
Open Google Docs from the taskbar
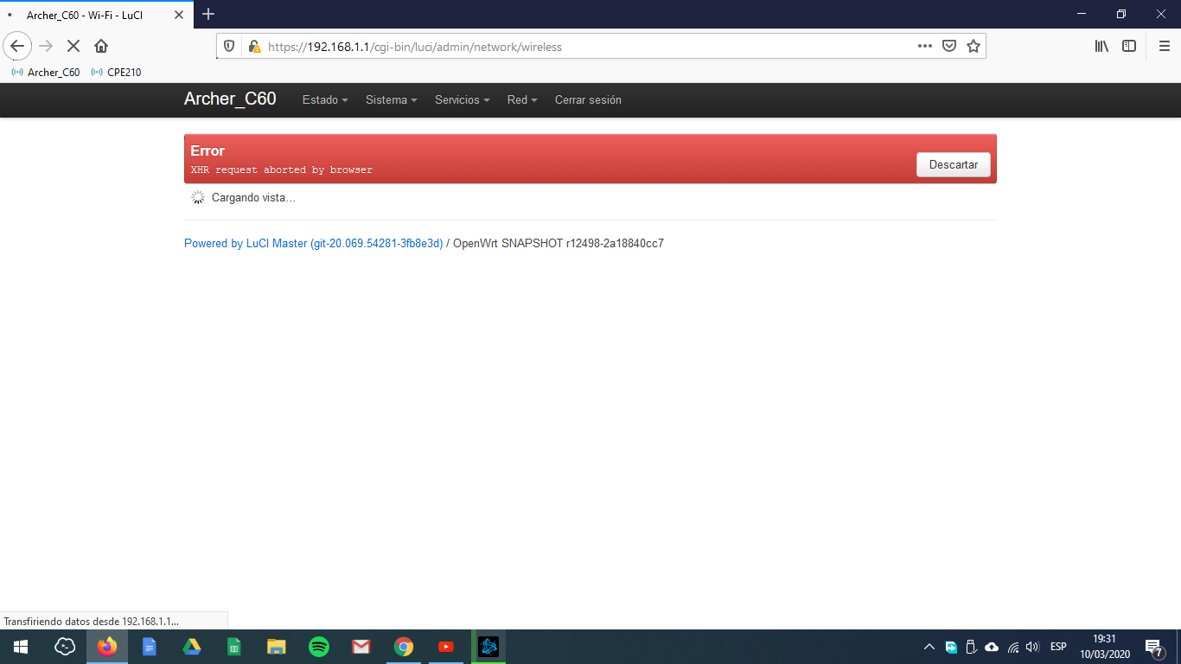tap(150, 647)
